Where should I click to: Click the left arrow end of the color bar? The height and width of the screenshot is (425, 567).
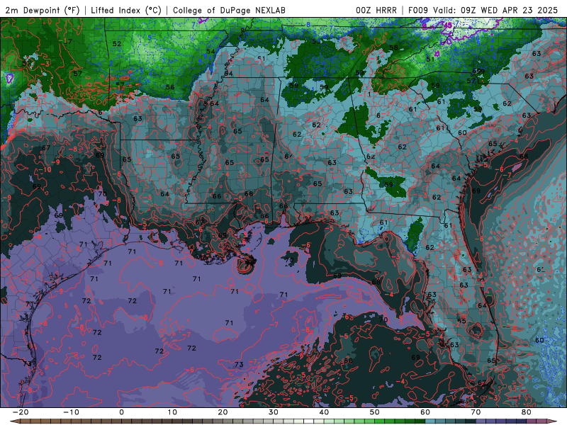click(x=13, y=421)
